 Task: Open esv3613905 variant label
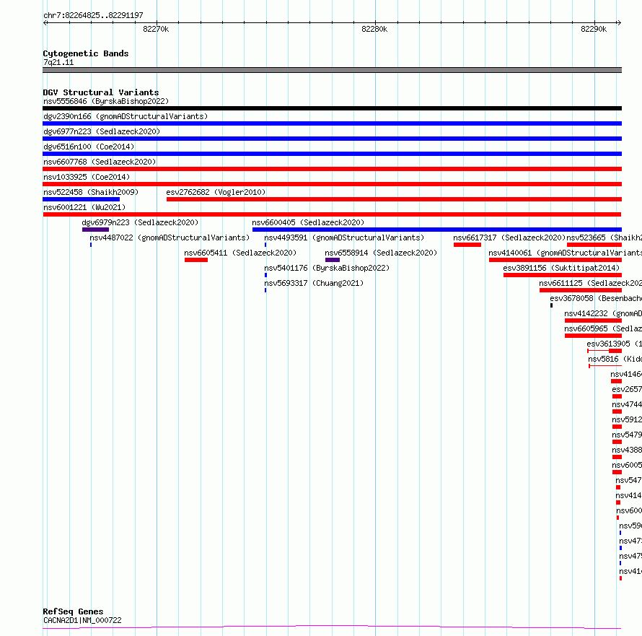pos(614,344)
